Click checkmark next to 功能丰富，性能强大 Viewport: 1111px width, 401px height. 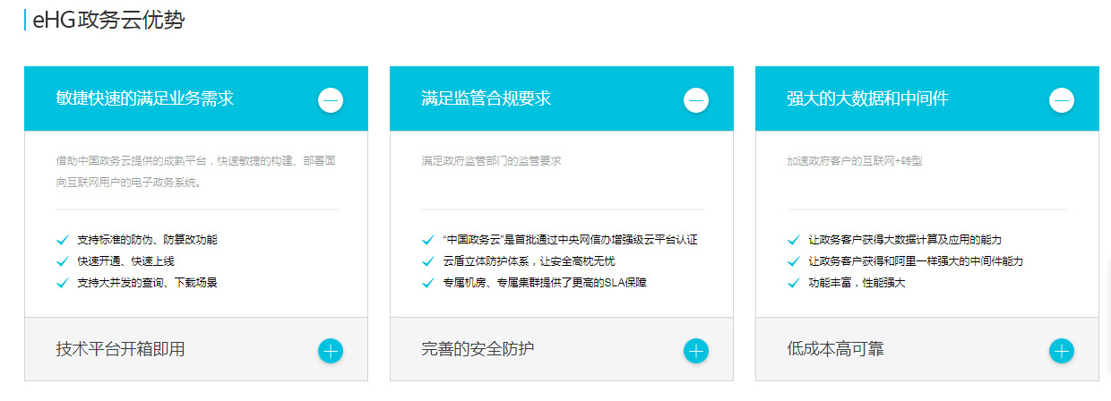click(x=793, y=283)
